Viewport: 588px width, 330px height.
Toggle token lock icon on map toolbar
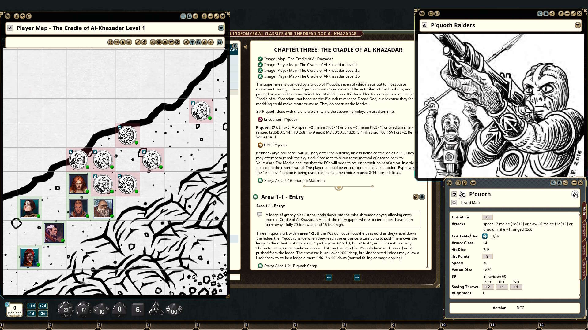198,42
